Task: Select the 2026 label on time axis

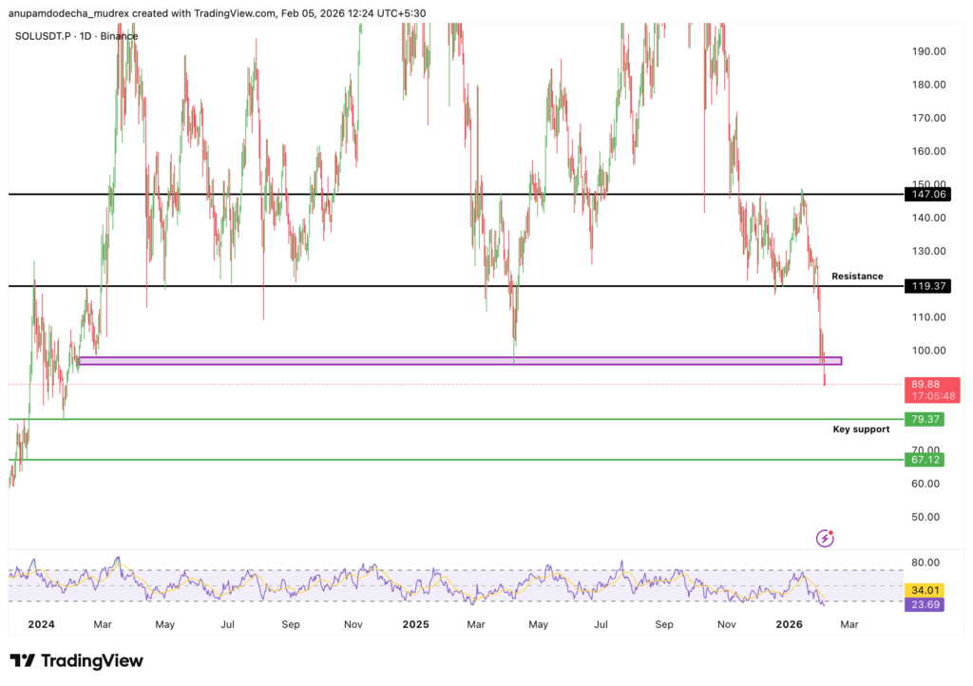Action: (x=791, y=625)
